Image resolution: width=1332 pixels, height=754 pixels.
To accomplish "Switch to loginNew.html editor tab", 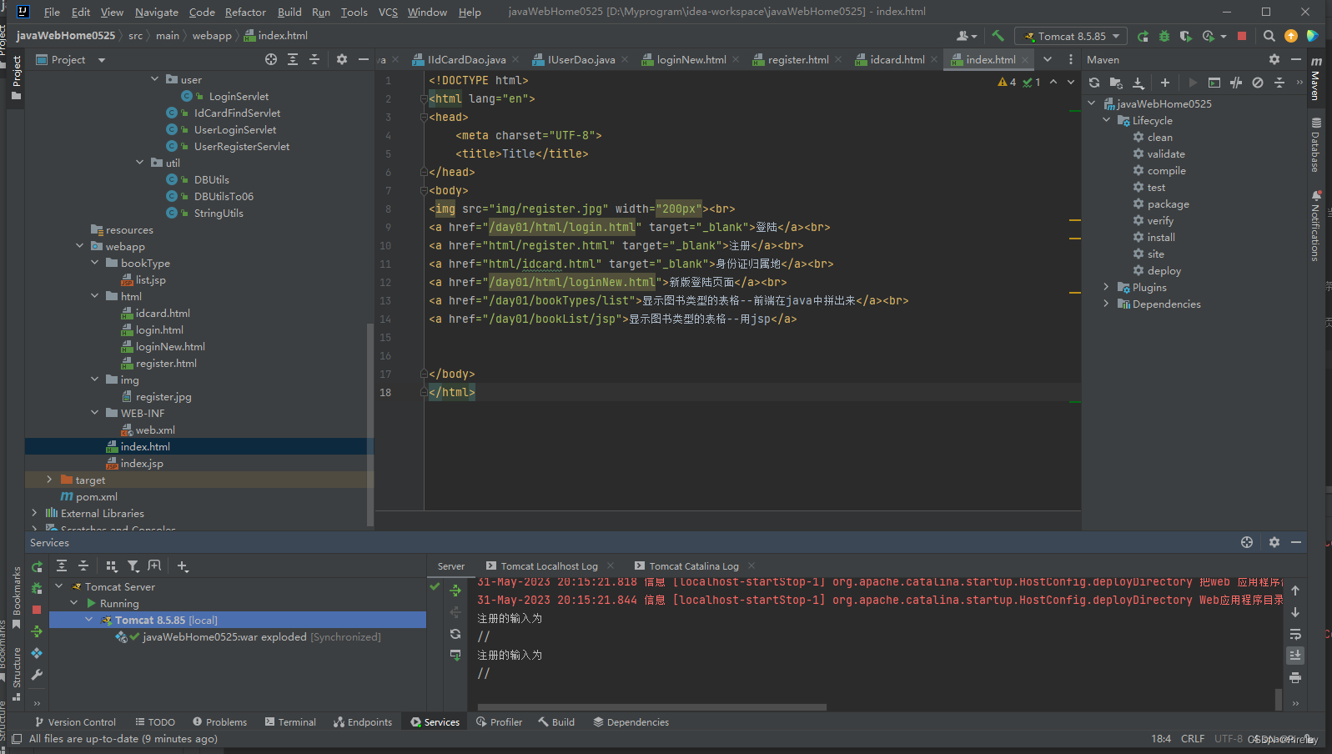I will click(x=691, y=59).
